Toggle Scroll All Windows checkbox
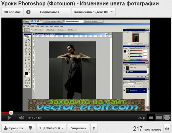Screen dimensions: 172x133 pos(31,30)
